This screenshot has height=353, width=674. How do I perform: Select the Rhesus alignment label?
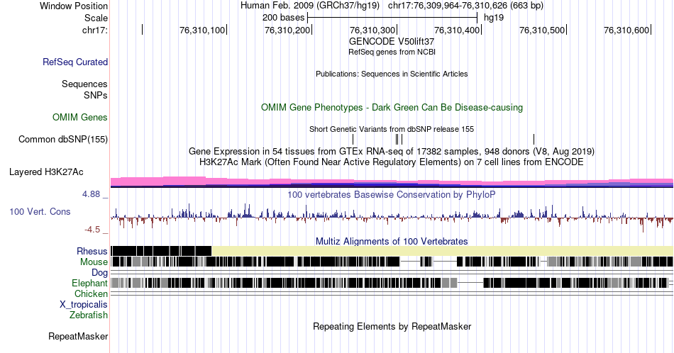pos(92,251)
